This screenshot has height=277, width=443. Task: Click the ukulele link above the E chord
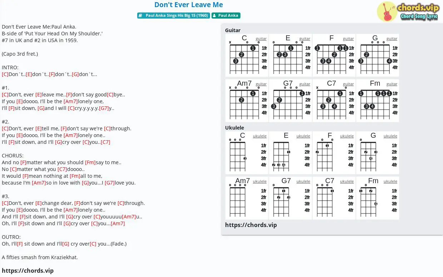(x=303, y=136)
